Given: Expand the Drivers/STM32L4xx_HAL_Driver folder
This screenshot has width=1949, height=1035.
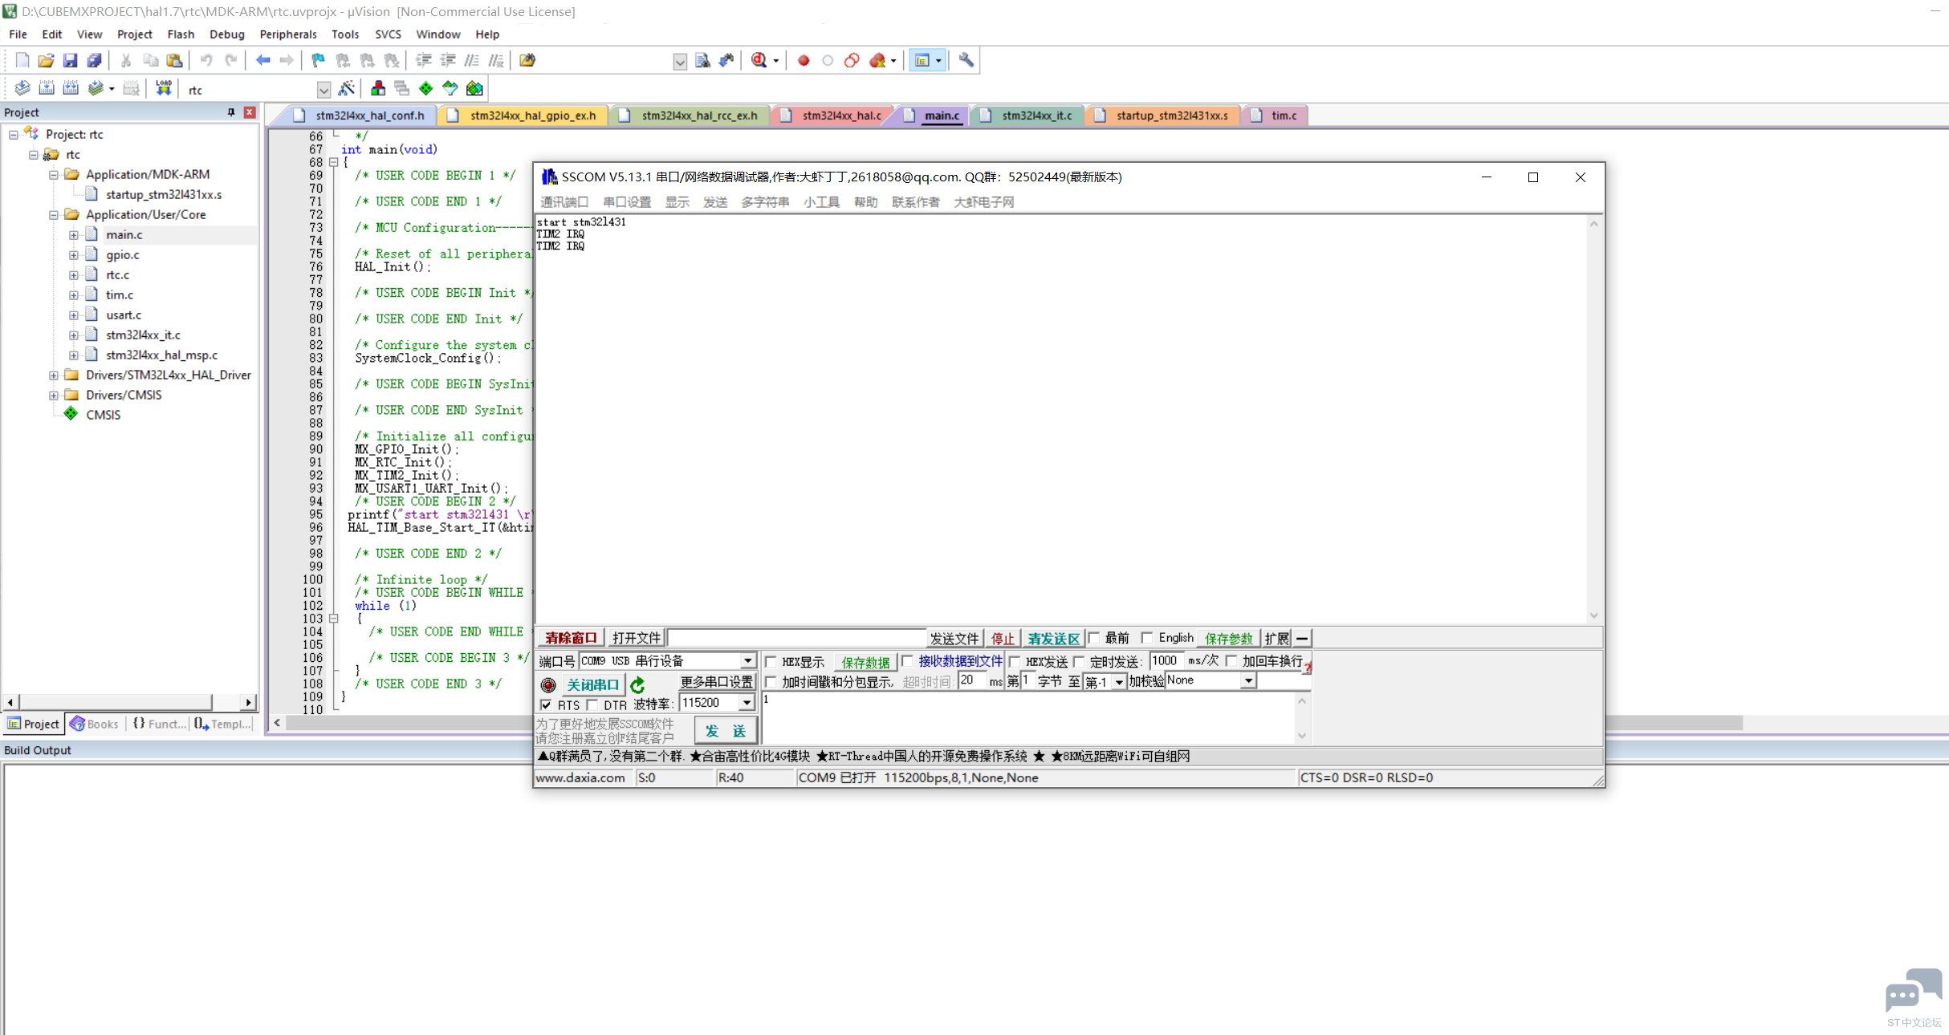Looking at the screenshot, I should coord(54,375).
